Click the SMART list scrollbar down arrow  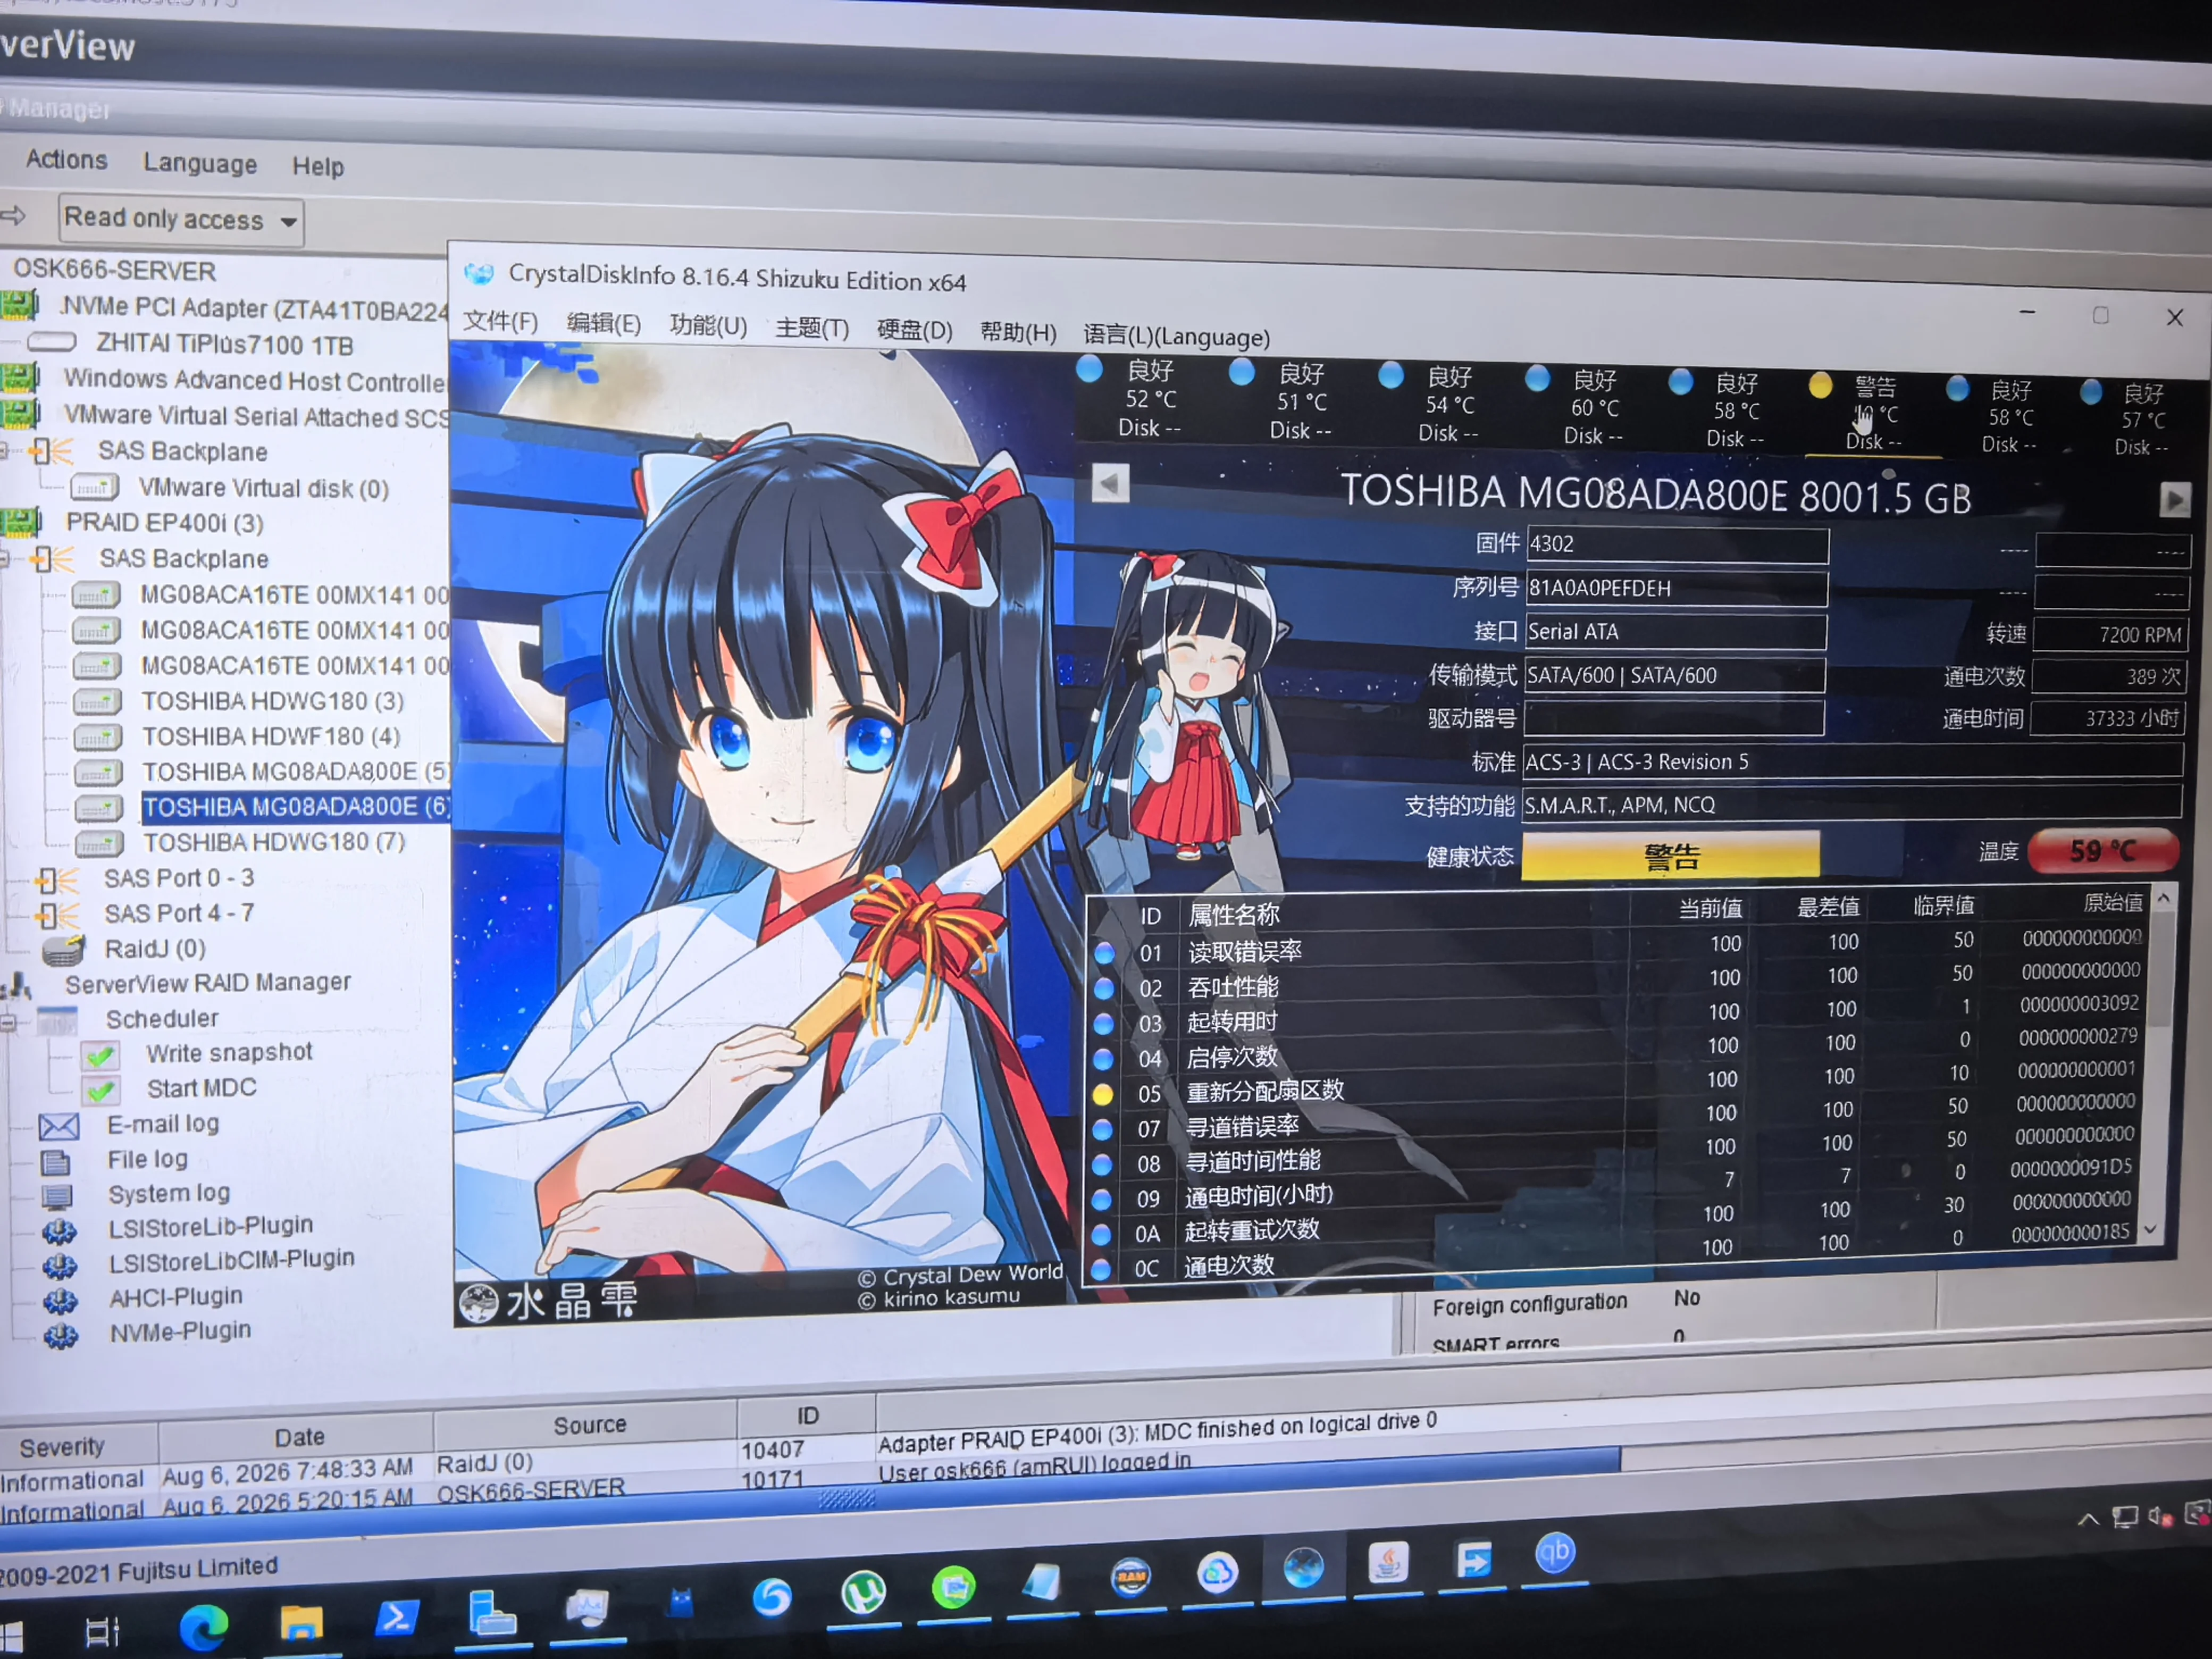(2149, 1231)
